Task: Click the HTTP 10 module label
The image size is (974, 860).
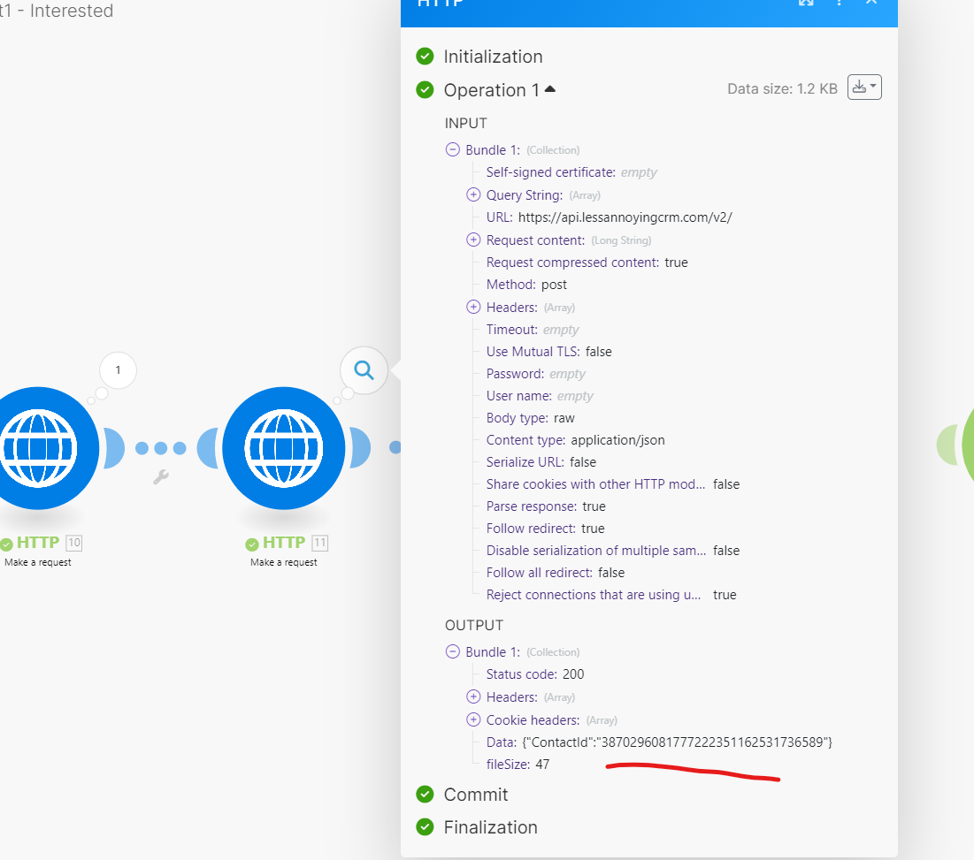Action: tap(38, 543)
